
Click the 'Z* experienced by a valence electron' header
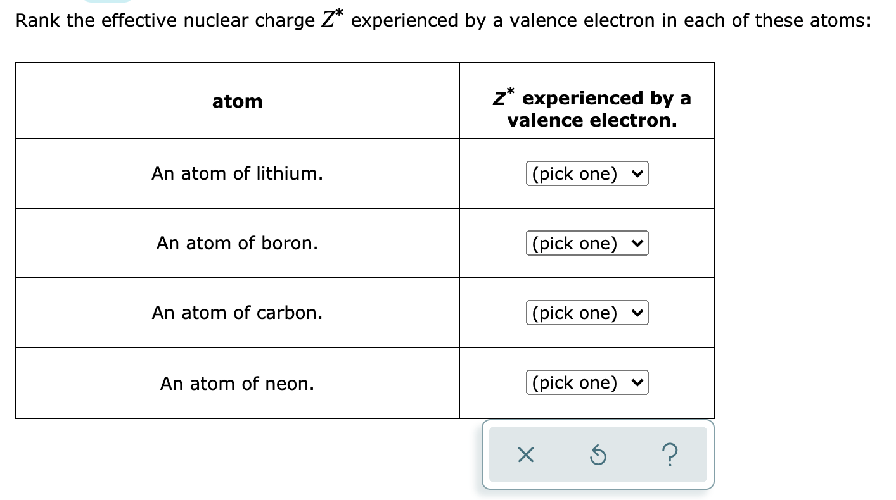[x=592, y=109]
